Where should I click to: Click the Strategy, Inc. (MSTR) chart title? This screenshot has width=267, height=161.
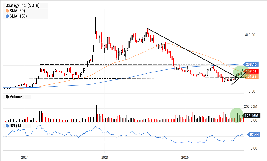click(x=22, y=5)
